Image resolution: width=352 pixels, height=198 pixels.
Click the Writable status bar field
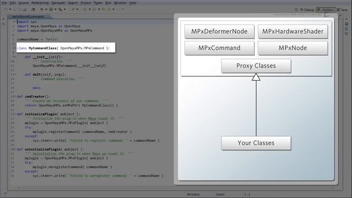[193, 194]
